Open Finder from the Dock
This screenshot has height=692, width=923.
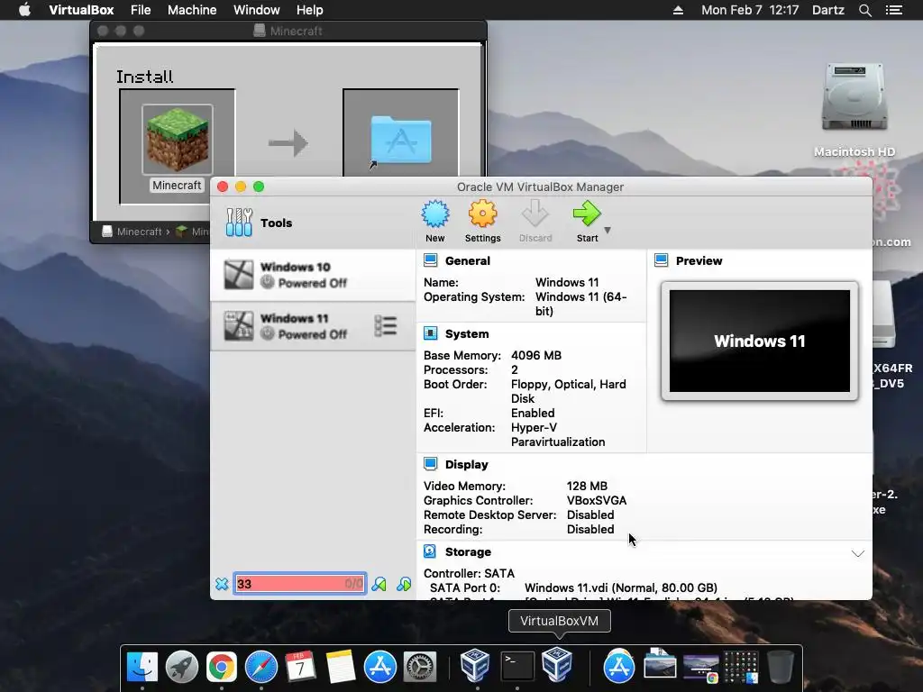pos(142,668)
